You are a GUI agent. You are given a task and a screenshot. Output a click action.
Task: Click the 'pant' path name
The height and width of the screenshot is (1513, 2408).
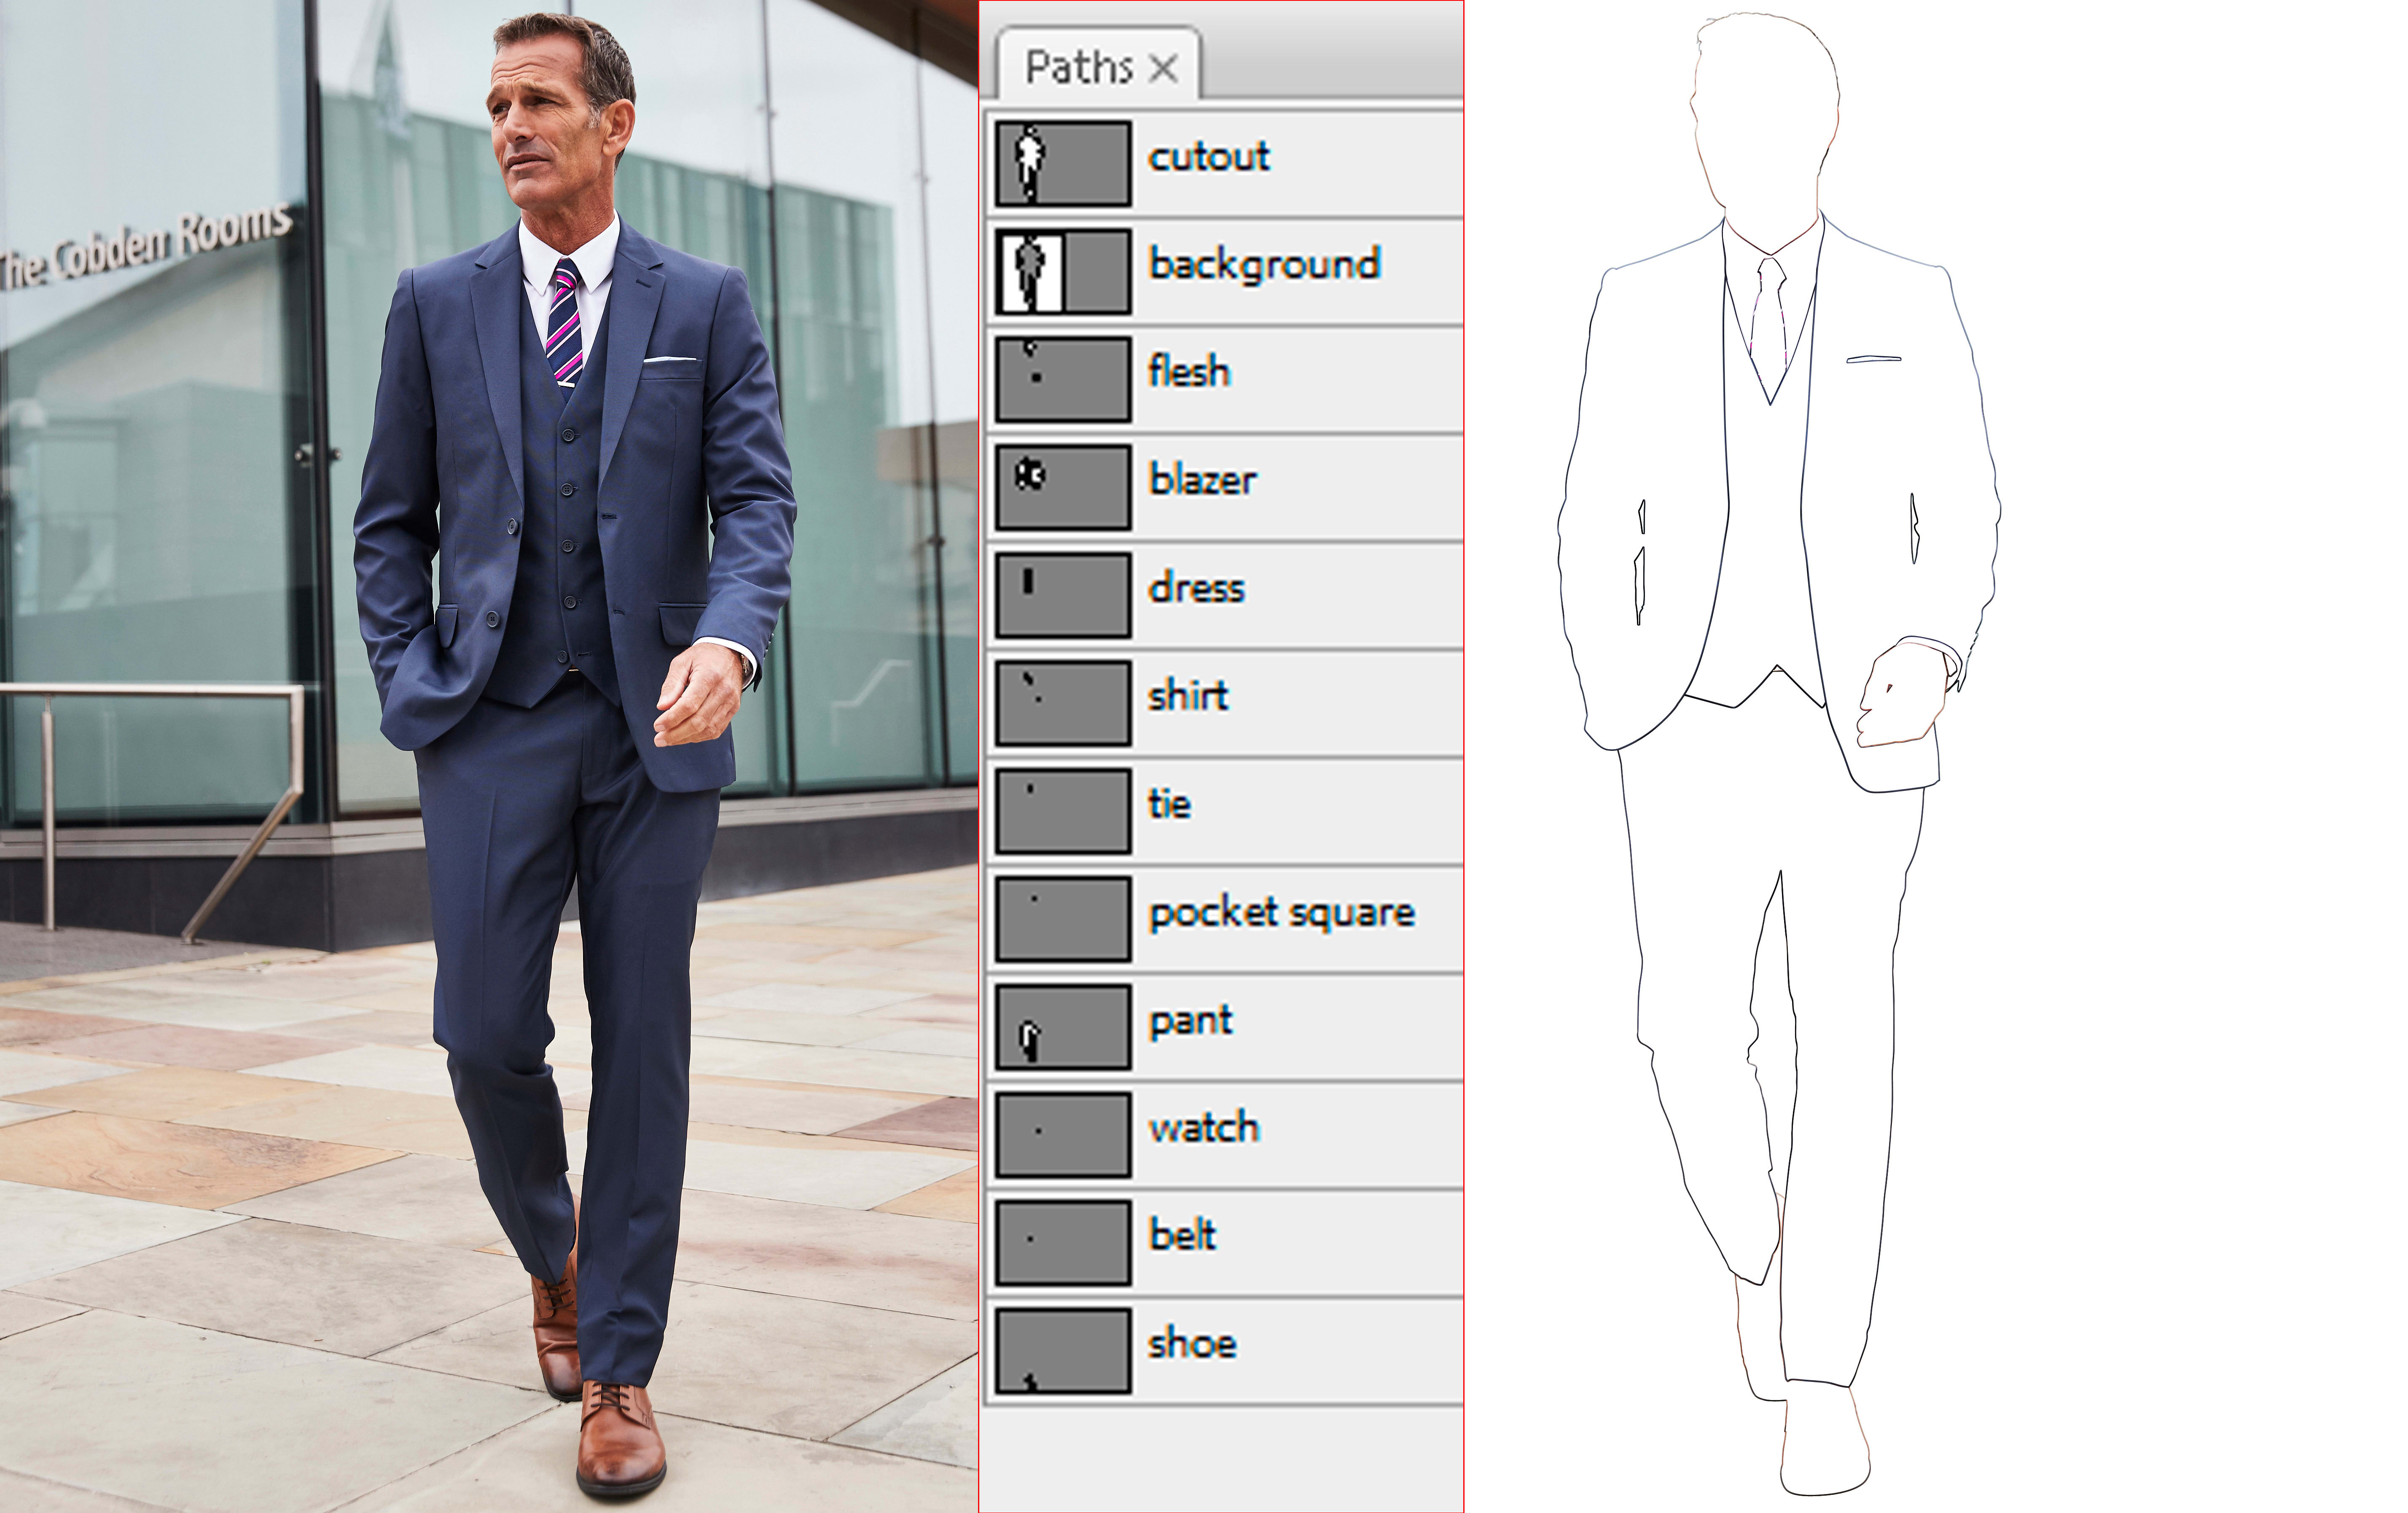tap(1191, 1021)
